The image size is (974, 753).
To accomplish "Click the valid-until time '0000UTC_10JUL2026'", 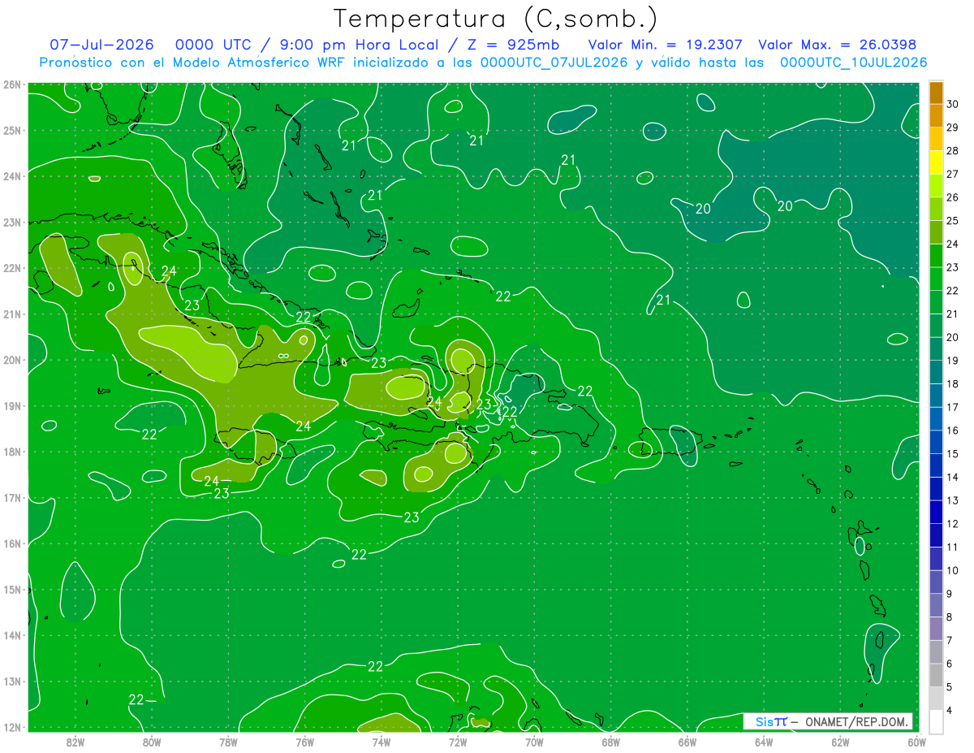I will pyautogui.click(x=853, y=63).
